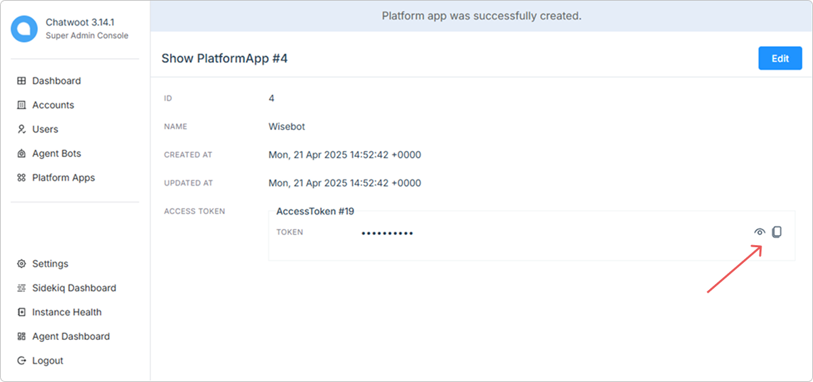The image size is (813, 382).
Task: Click the Dashboard grid icon
Action: point(21,81)
